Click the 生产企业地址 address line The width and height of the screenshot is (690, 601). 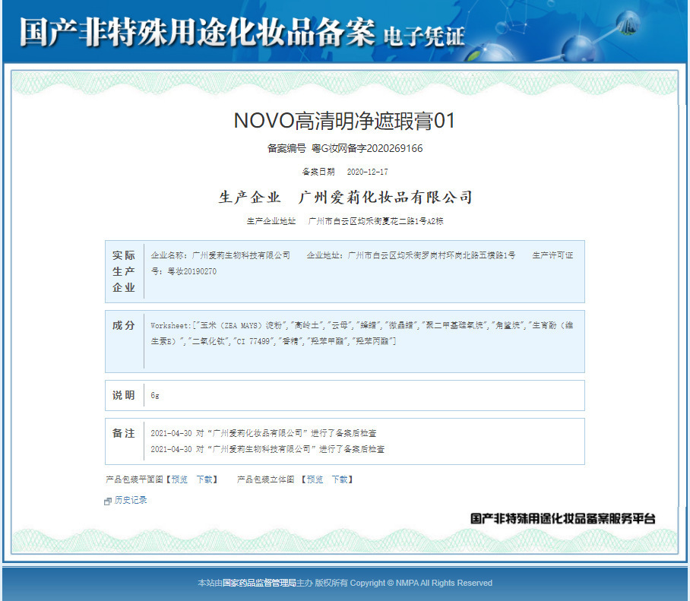click(345, 221)
